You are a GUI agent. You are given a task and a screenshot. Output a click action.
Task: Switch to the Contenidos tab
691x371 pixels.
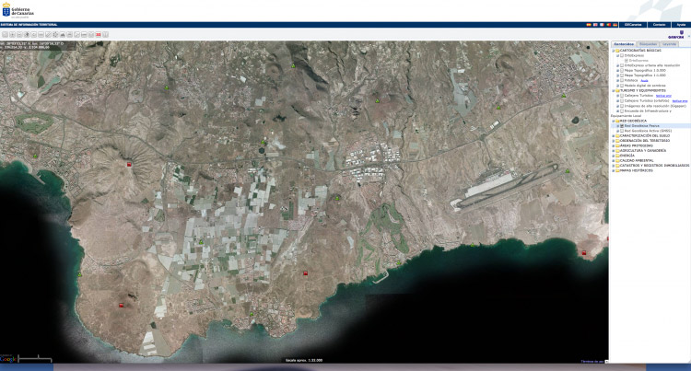[624, 44]
